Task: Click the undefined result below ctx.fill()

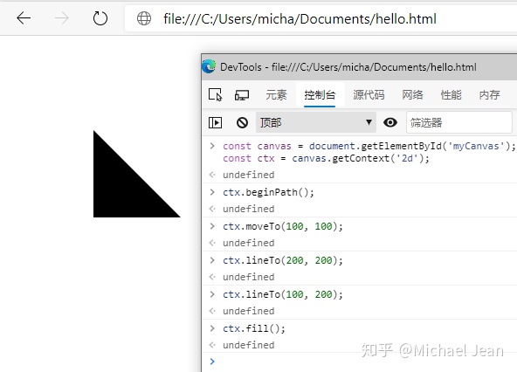Action: coord(248,345)
